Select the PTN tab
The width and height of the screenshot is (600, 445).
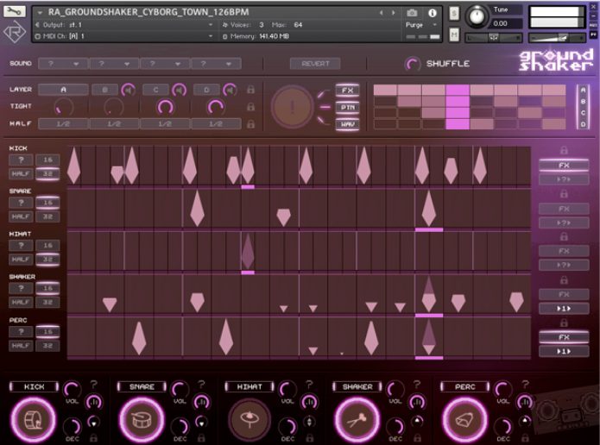(347, 108)
